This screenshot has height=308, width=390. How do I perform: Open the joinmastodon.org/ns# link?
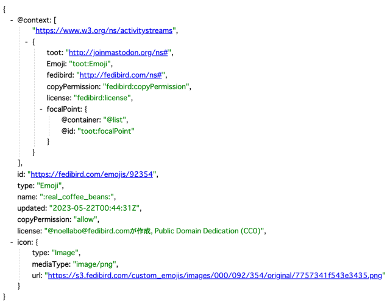pyautogui.click(x=120, y=53)
